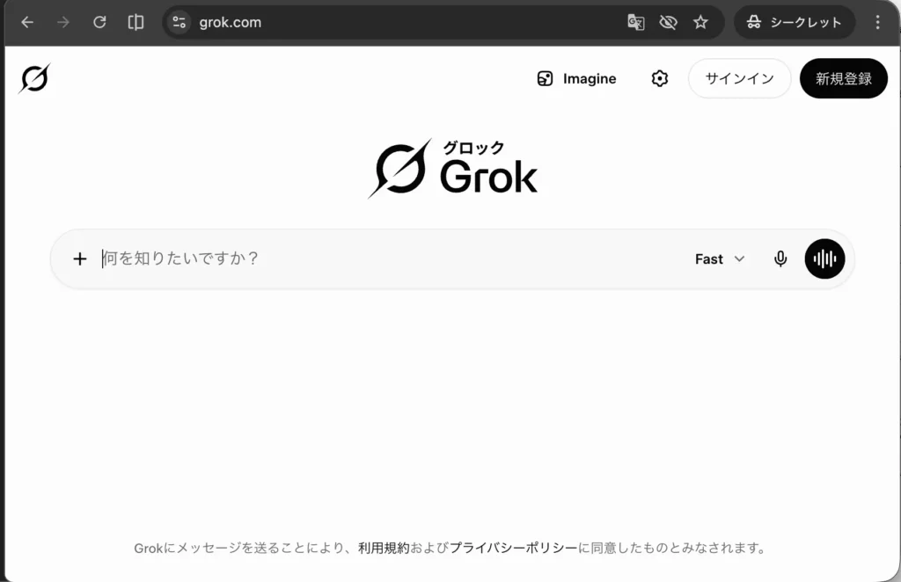Click the crossed-out eye tracking protection icon
Image resolution: width=901 pixels, height=582 pixels.
pos(668,22)
